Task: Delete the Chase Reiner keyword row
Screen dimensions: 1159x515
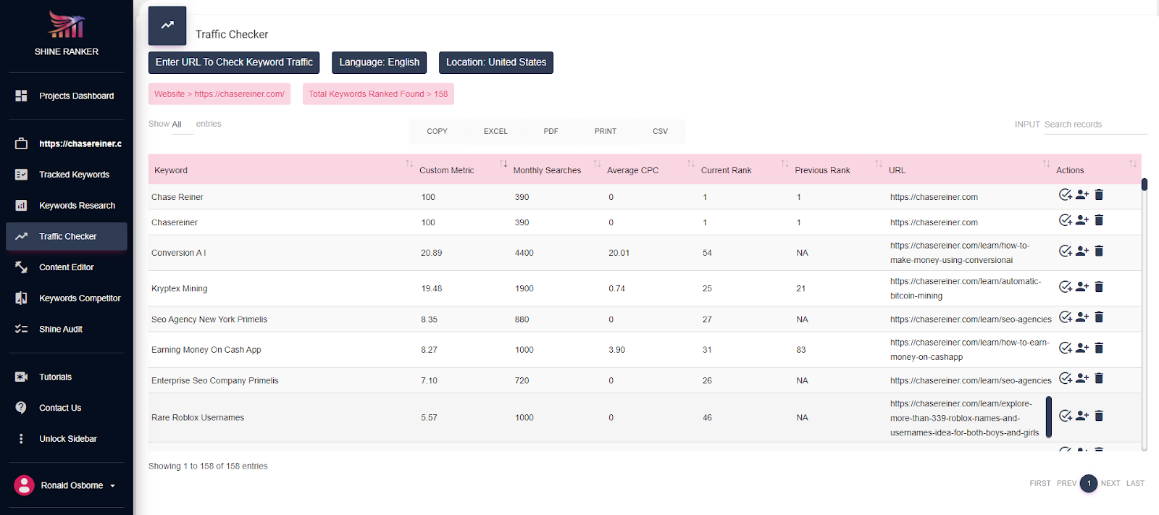Action: point(1099,194)
